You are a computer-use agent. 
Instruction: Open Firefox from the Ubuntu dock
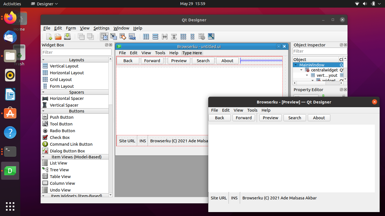pyautogui.click(x=10, y=18)
